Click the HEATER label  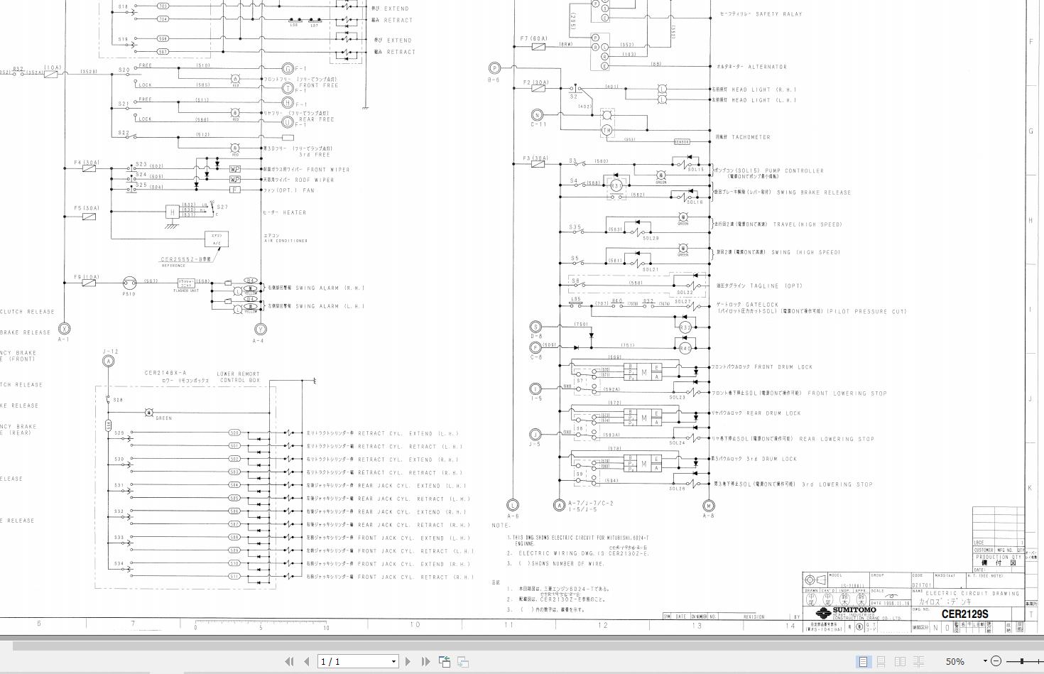294,212
